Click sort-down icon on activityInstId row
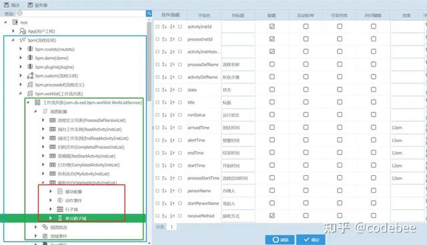This screenshot has width=427, height=245. [164, 27]
